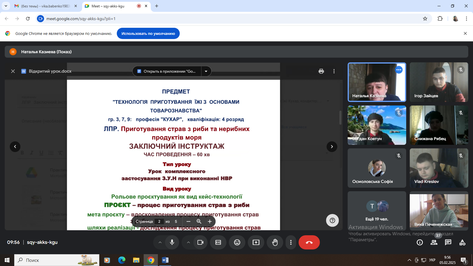Start screen presentation with the share button
This screenshot has height=266, width=473.
click(x=256, y=242)
